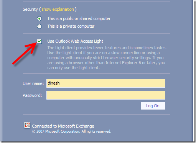Click the 'Connected to Microsoft Exchange' text
This screenshot has width=196, height=143.
pyautogui.click(x=63, y=126)
